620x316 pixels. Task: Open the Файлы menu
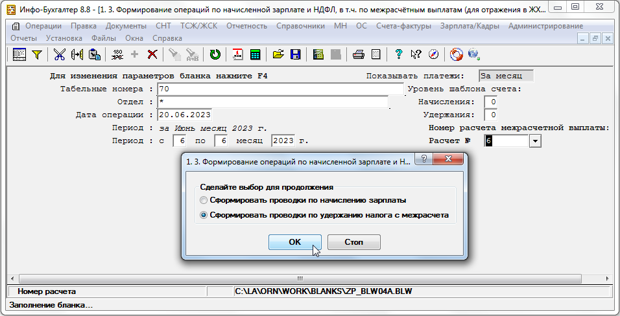pos(104,38)
